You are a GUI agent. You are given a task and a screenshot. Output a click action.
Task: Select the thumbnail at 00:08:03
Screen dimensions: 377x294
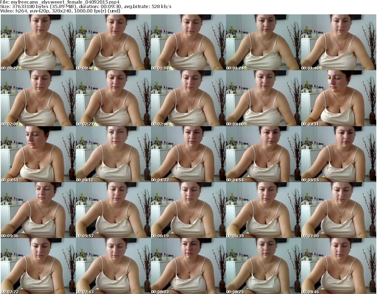(x=188, y=266)
